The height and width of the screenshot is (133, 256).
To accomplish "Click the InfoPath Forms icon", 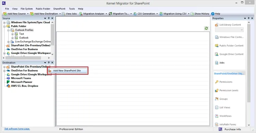I will pyautogui.click(x=217, y=124).
